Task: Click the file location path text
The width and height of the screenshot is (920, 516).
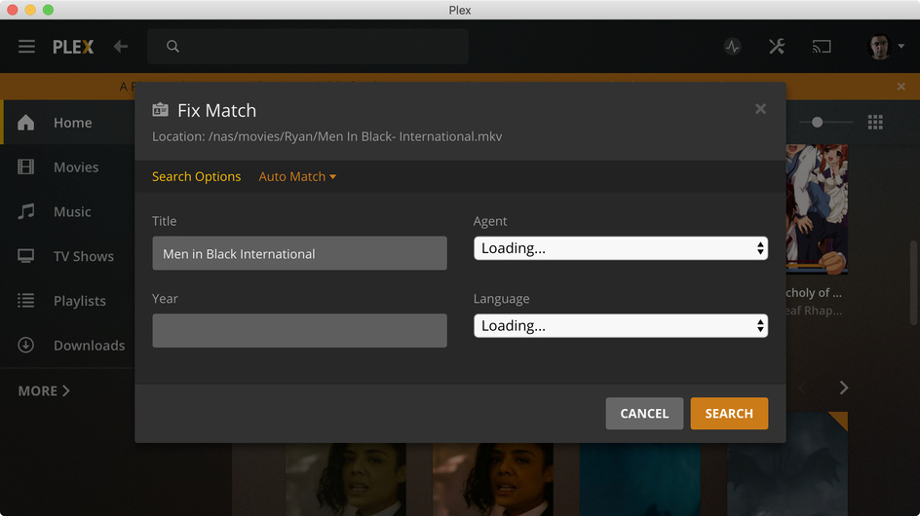Action: [x=326, y=136]
